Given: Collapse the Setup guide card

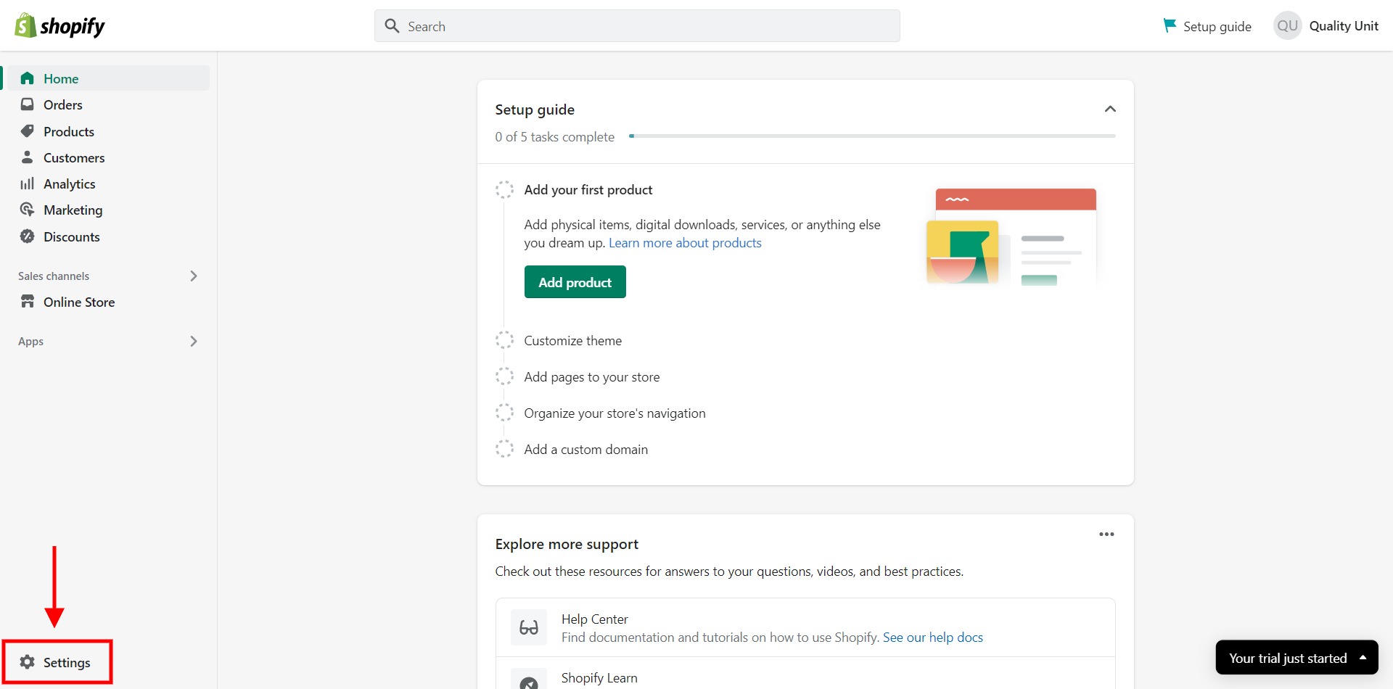Looking at the screenshot, I should tap(1109, 110).
